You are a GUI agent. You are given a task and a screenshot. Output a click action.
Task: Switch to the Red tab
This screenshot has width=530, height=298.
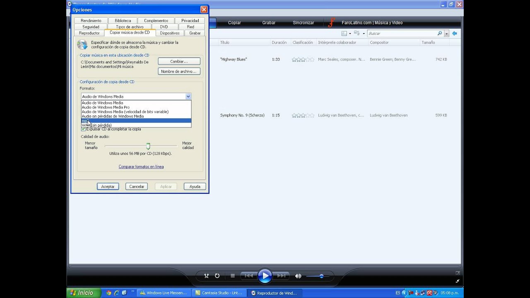coord(190,27)
